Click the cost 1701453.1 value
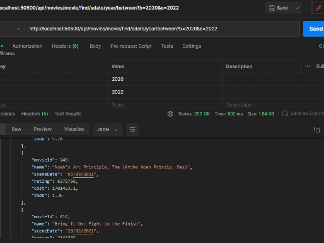 tap(64, 188)
